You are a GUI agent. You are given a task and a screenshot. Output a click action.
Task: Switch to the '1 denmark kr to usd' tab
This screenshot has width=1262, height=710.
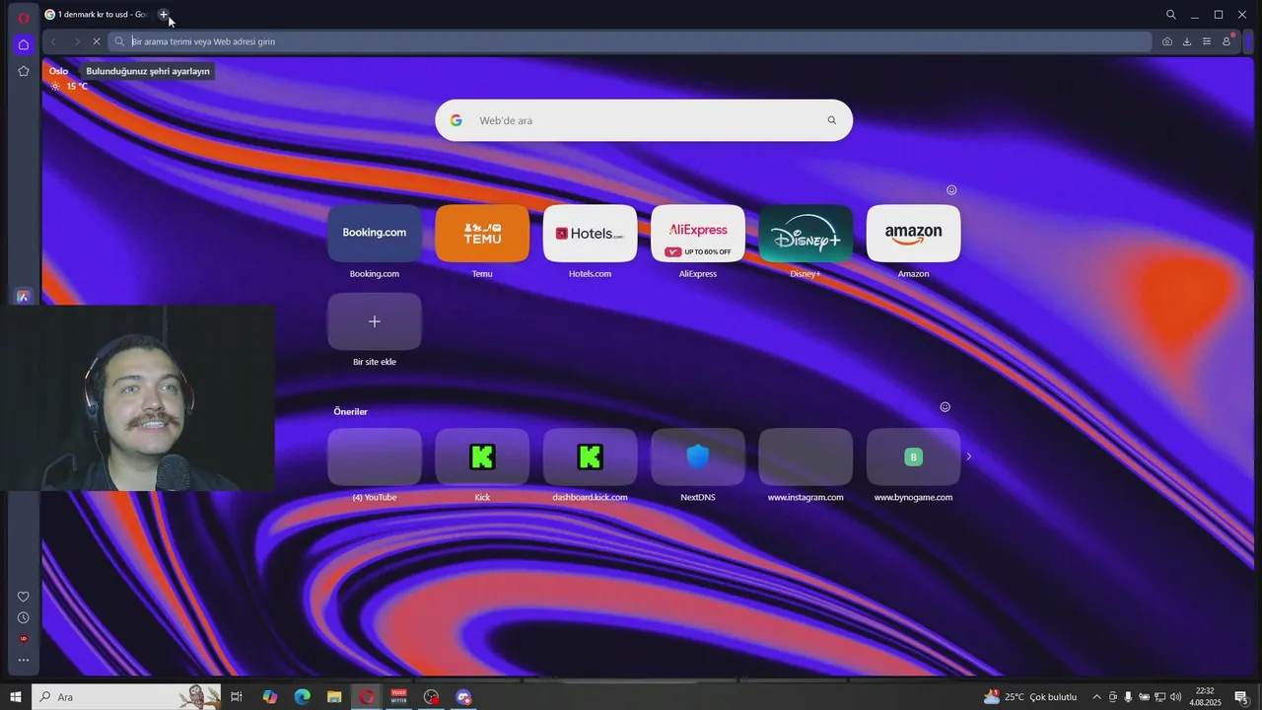coord(96,15)
